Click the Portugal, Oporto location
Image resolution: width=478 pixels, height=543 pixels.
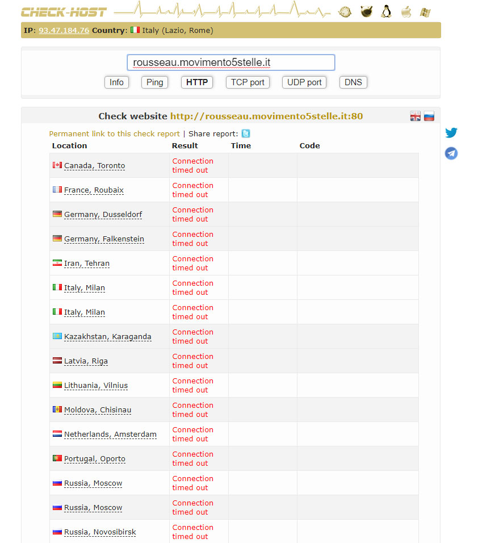95,458
